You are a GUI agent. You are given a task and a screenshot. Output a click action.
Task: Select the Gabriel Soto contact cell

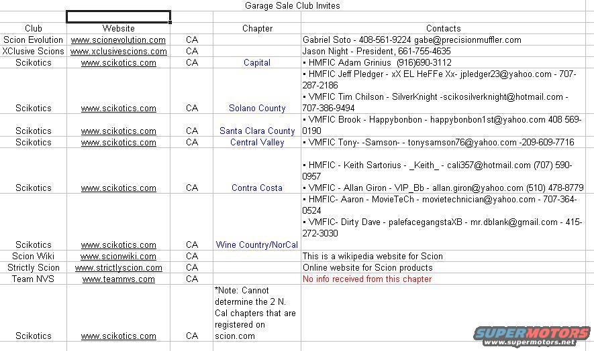tap(411, 40)
